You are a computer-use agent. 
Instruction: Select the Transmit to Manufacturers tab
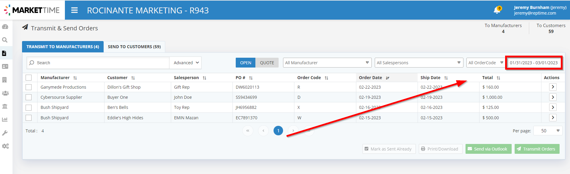[x=63, y=47]
